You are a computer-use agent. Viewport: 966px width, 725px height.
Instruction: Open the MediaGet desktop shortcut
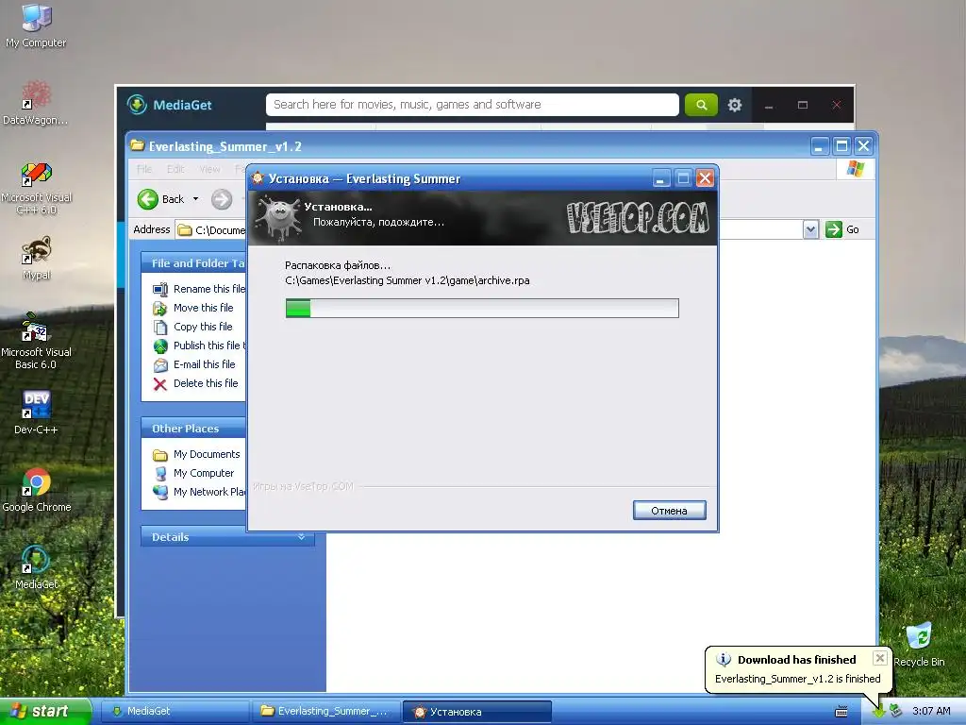(x=36, y=567)
